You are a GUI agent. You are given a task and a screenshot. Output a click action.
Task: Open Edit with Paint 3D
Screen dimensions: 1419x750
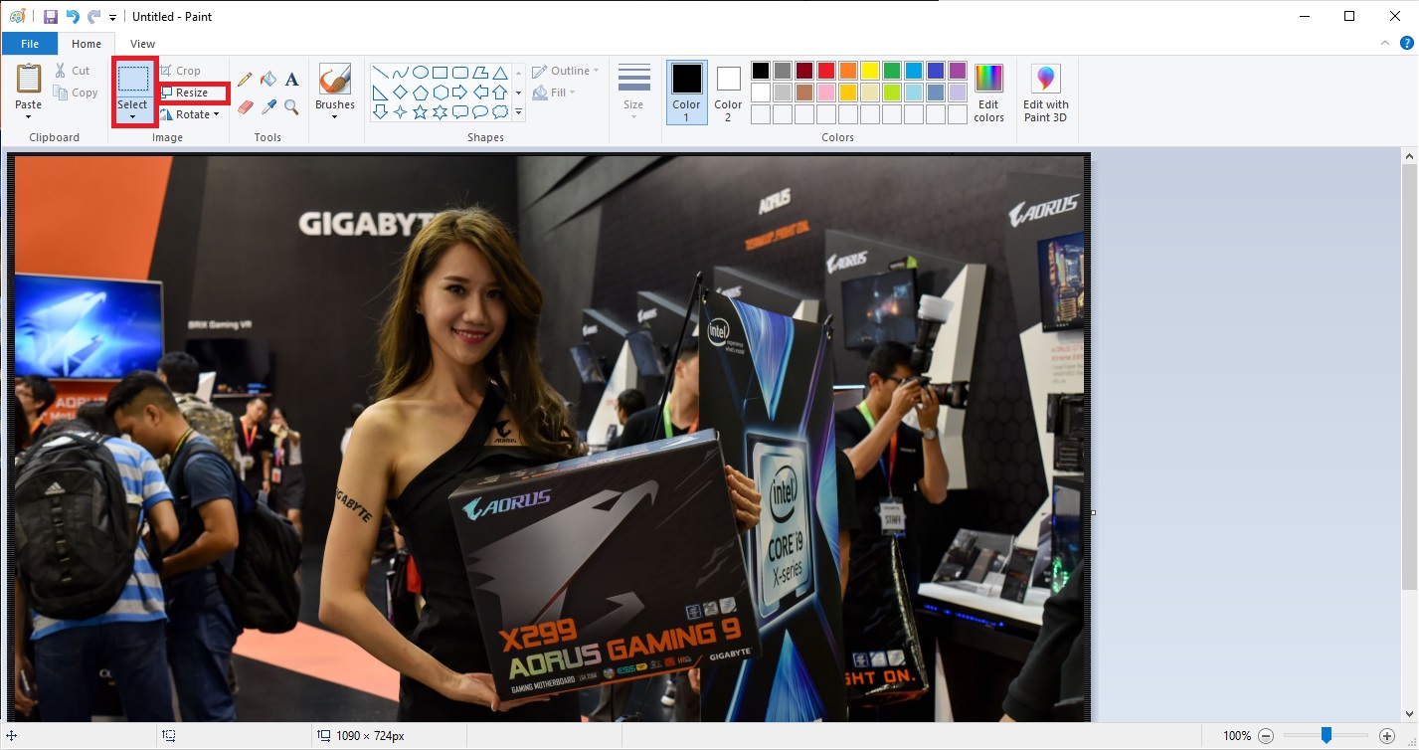tap(1045, 94)
